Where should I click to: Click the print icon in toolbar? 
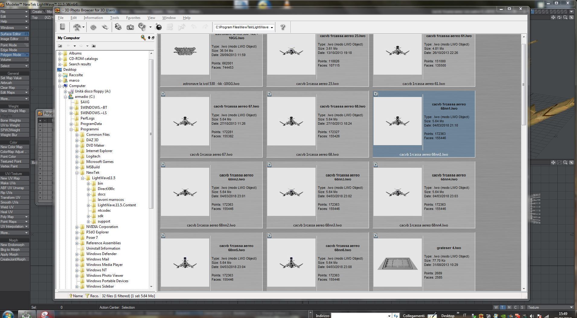pyautogui.click(x=118, y=27)
